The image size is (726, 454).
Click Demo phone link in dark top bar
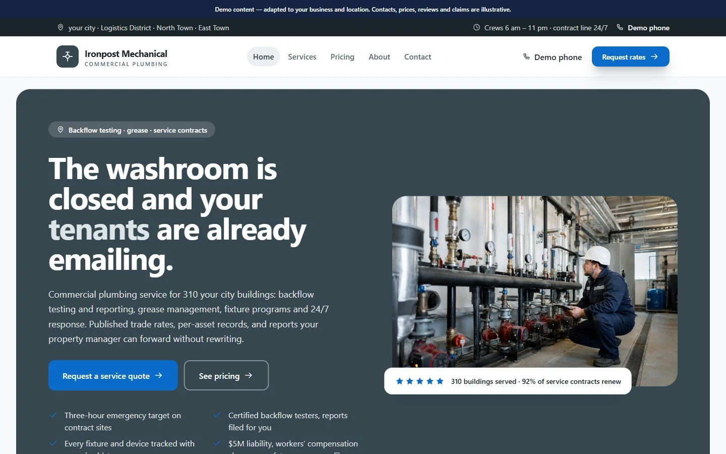(x=643, y=28)
